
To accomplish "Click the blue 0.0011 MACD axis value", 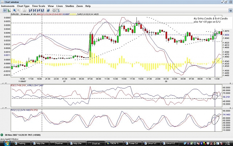I will (x=7, y=55).
